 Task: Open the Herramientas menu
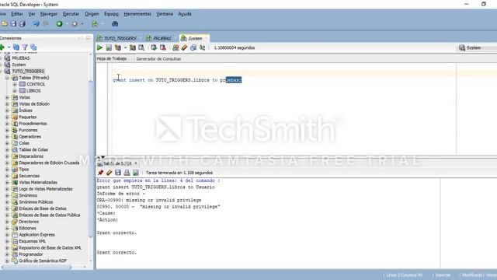[x=137, y=14]
